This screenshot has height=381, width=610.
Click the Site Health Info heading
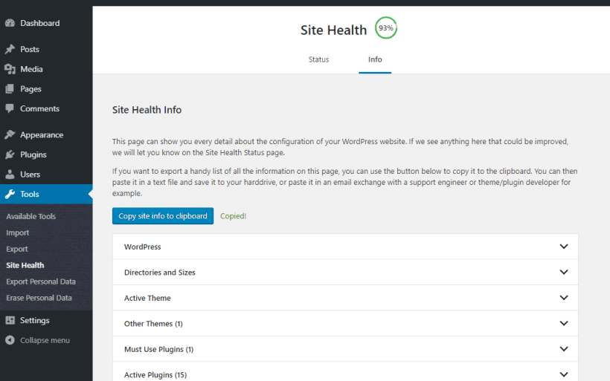pos(147,110)
